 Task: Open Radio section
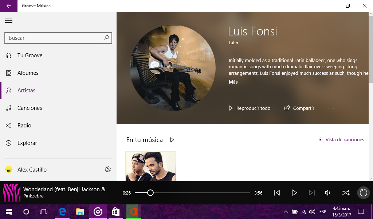click(x=58, y=125)
